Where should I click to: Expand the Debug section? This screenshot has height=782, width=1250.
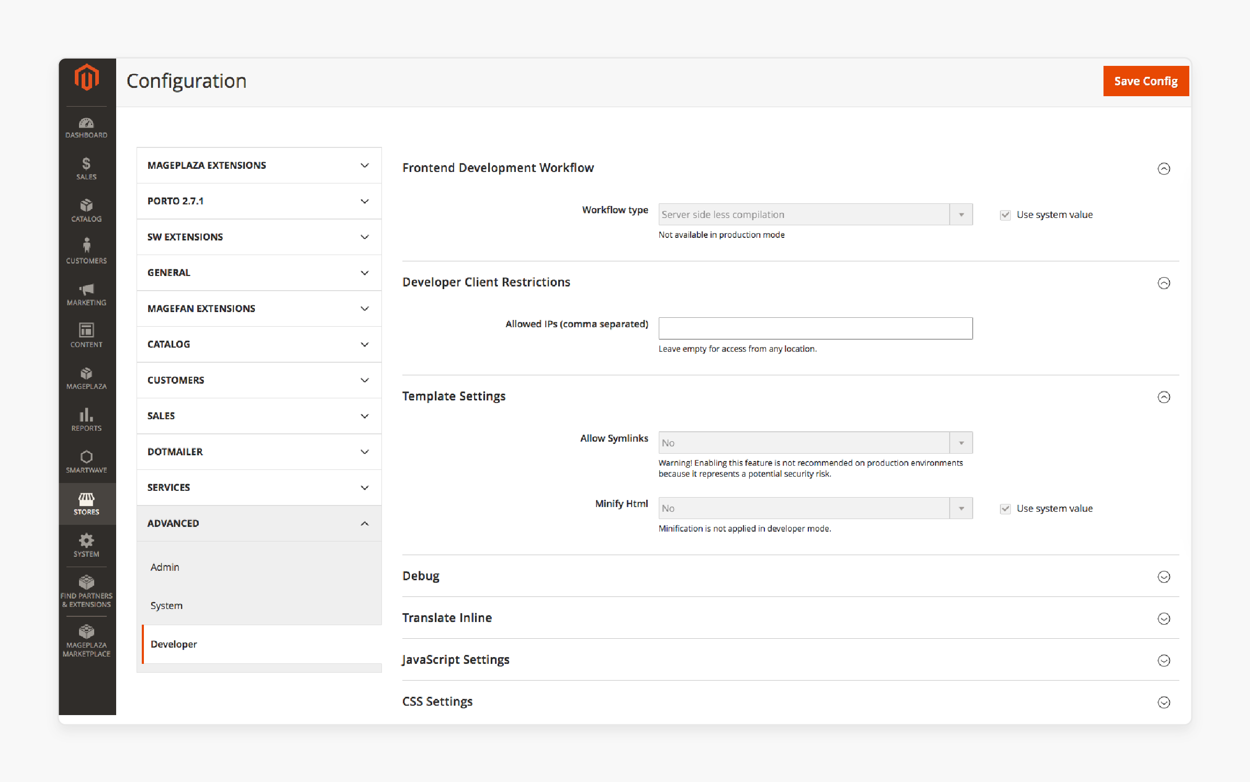(1164, 577)
